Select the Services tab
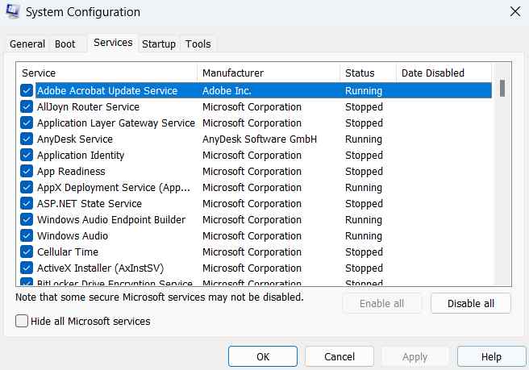Viewport: 529px width, 370px height. (x=113, y=43)
